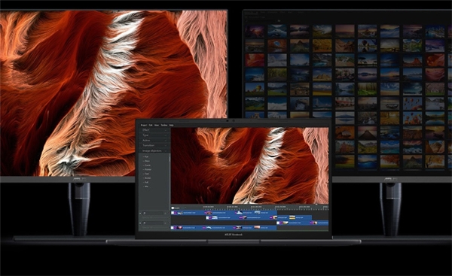The height and width of the screenshot is (276, 452).
Task: Select the hot air balloon thumbnail in the left column
Action: pyautogui.click(x=255, y=89)
